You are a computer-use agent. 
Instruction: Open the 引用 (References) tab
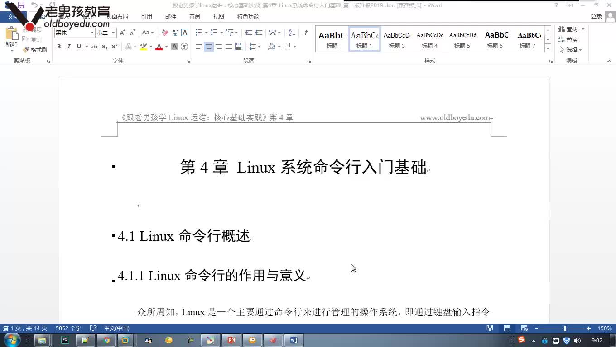[x=146, y=16]
